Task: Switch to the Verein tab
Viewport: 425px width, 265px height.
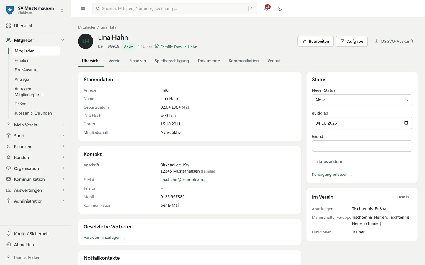Action: 115,61
